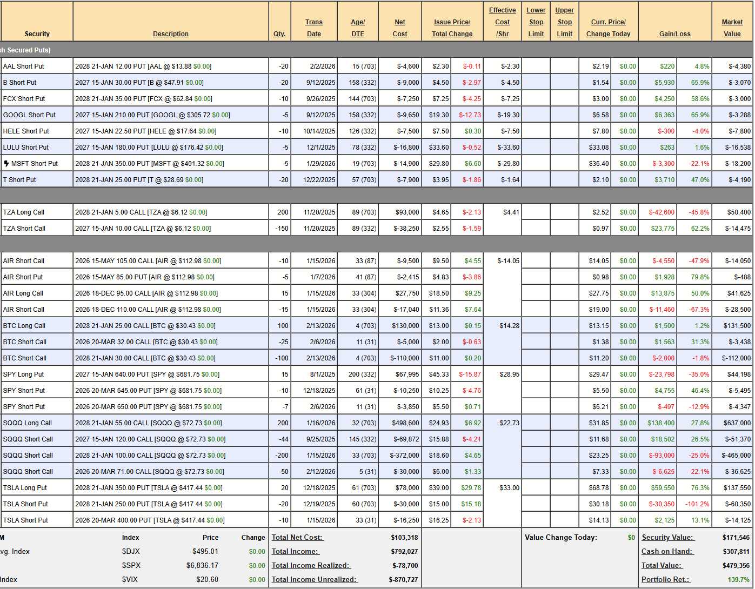
Task: Click the Net Cost column header
Action: [399, 28]
